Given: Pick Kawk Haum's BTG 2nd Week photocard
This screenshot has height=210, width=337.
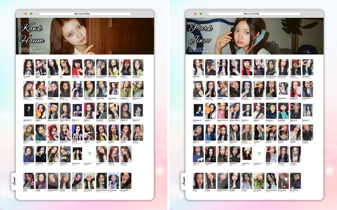Looking at the screenshot, I should click(x=114, y=181).
